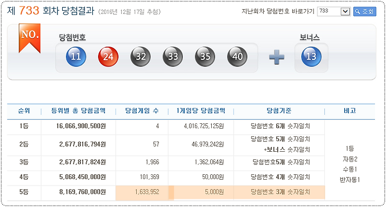Click total prize 2,677,816,794원
This screenshot has width=386, height=207.
pos(83,144)
